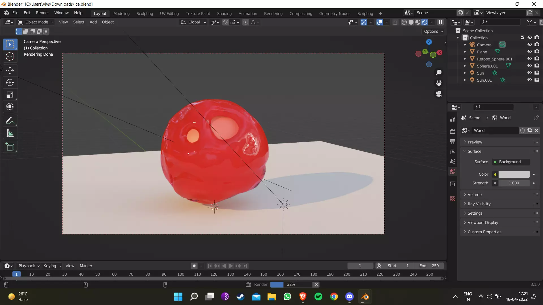Open the Render properties tab icon
The image size is (543, 305).
point(453,132)
